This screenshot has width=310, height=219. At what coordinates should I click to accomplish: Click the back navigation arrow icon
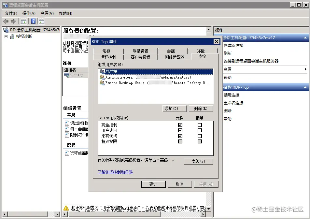pyautogui.click(x=6, y=21)
